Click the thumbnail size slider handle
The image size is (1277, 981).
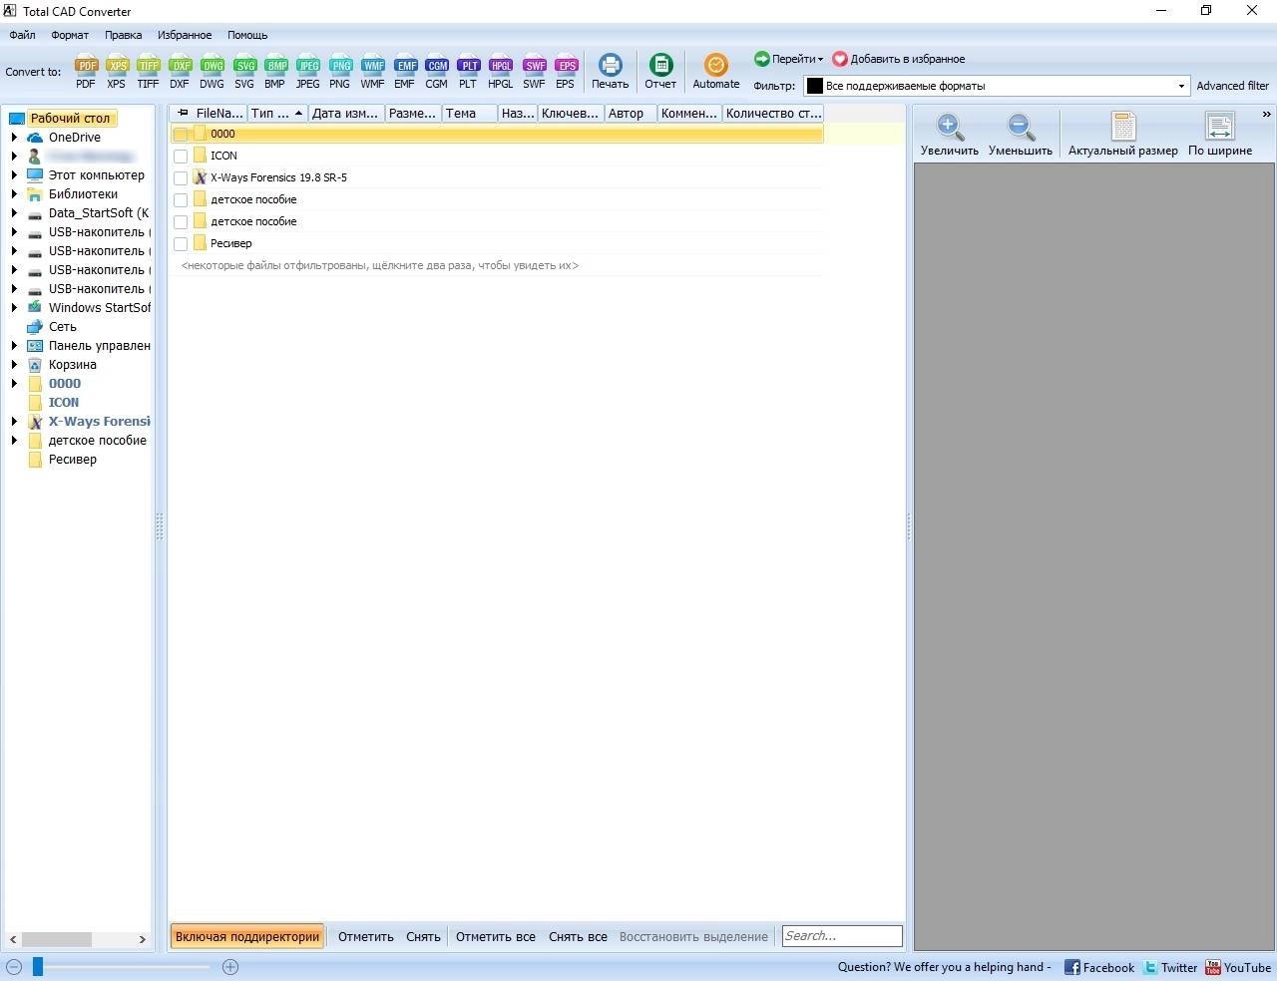(38, 966)
